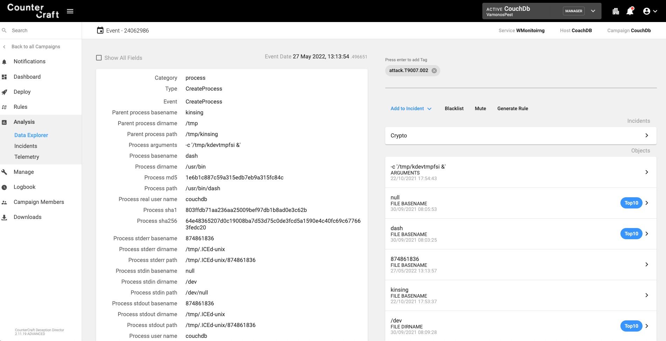This screenshot has height=341, width=666.
Task: Toggle the Show All Fields checkbox
Action: [x=99, y=58]
